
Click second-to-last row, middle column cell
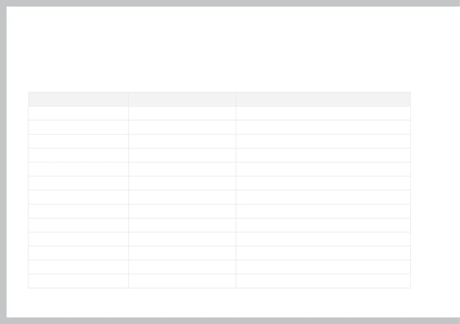pyautogui.click(x=182, y=267)
